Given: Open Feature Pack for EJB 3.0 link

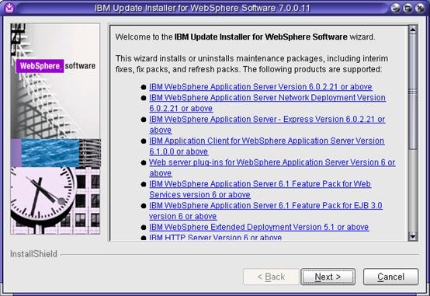Looking at the screenshot, I should click(265, 211).
